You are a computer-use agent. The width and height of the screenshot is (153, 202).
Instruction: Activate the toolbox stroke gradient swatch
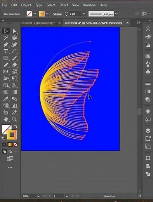(12, 135)
